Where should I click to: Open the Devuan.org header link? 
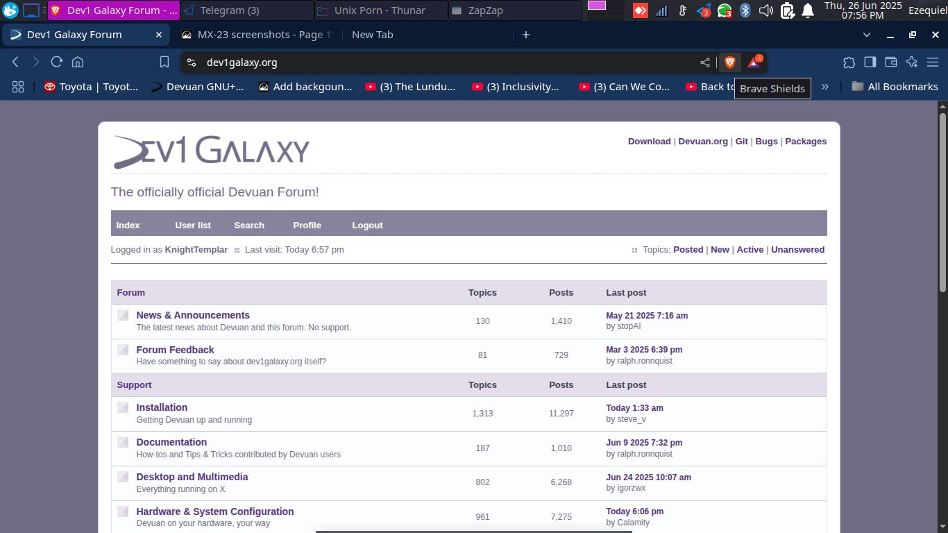click(x=703, y=141)
